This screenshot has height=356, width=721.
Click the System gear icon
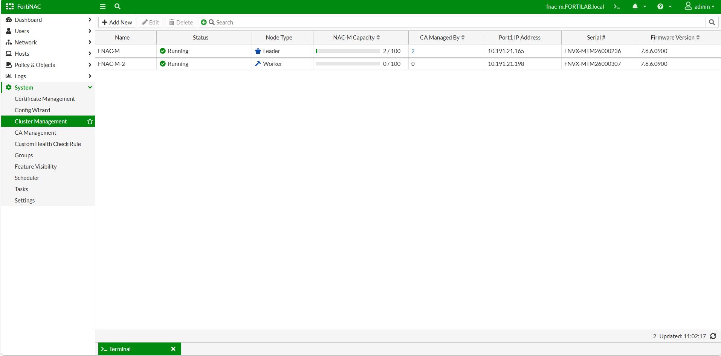[9, 87]
